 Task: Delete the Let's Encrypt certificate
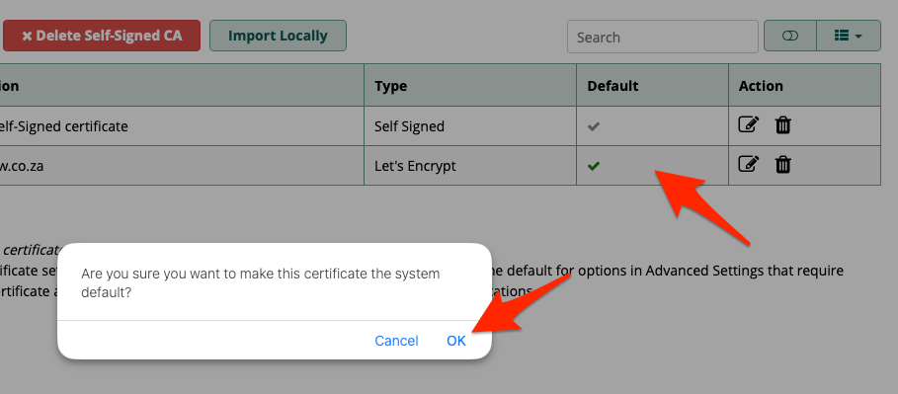coord(782,164)
